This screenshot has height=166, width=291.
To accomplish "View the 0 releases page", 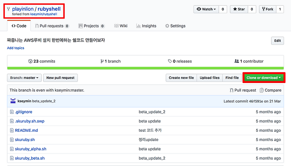I will click(180, 61).
